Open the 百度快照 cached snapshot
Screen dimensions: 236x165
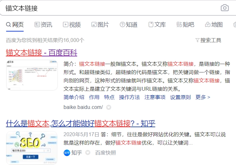coord(105,153)
